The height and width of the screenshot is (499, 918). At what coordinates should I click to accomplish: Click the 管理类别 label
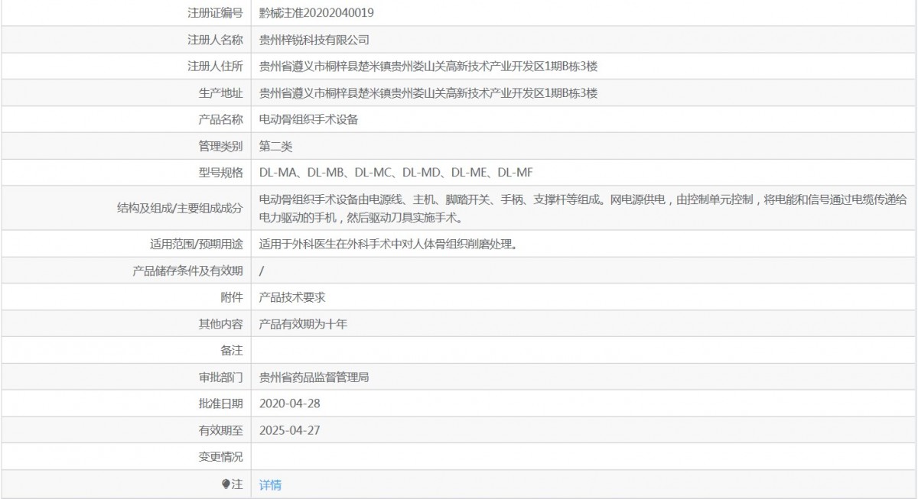220,146
